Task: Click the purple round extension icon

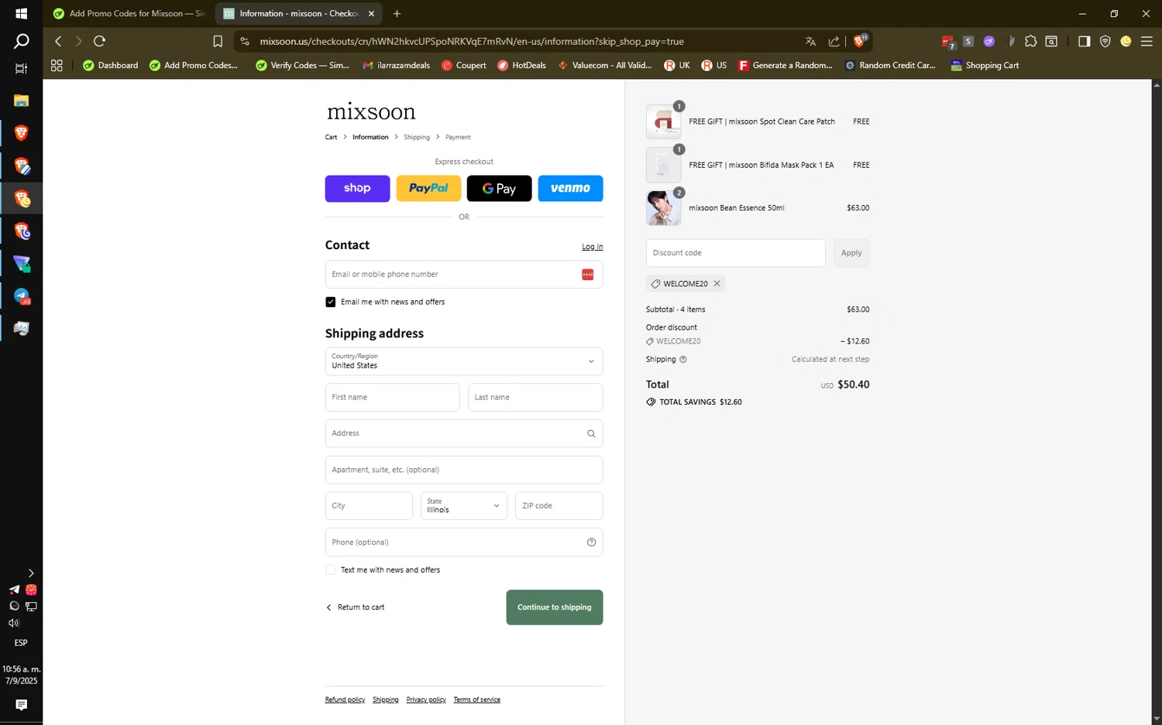Action: 989,41
